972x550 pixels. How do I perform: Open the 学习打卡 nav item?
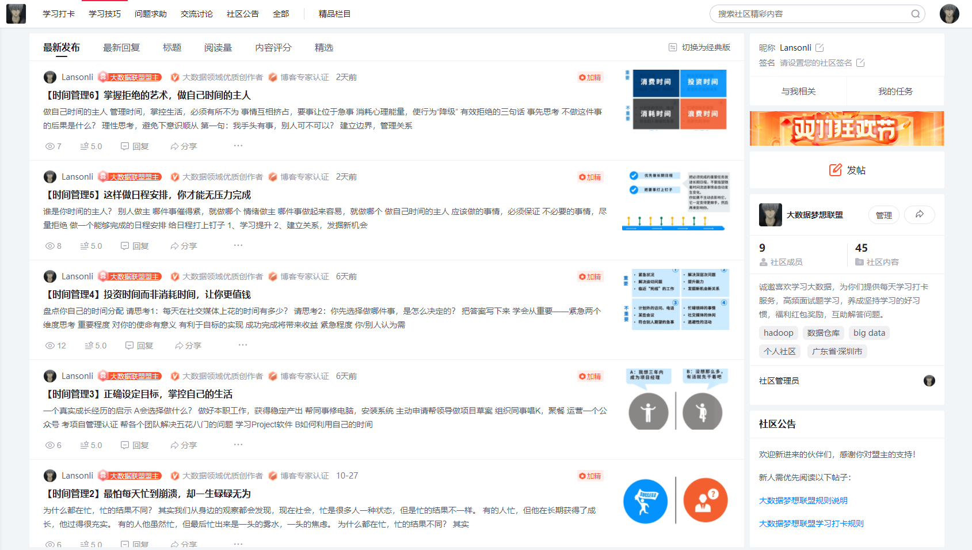(x=59, y=14)
